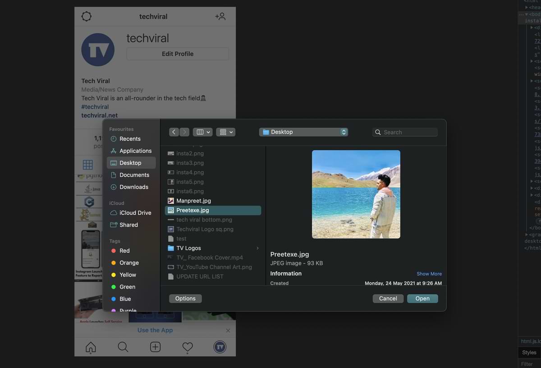Select the file insta3.png
The image size is (541, 368).
pos(213,163)
